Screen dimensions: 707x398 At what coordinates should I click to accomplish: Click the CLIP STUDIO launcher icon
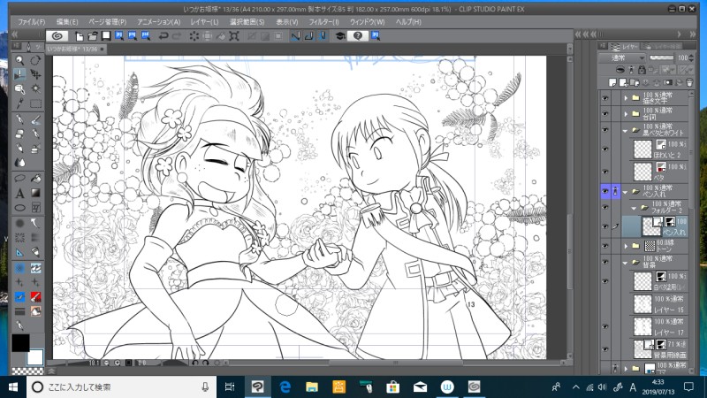(x=57, y=36)
